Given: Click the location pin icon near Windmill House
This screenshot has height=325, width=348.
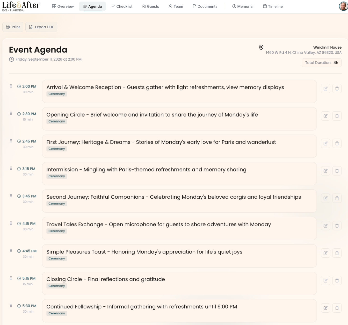Looking at the screenshot, I should click(x=261, y=47).
